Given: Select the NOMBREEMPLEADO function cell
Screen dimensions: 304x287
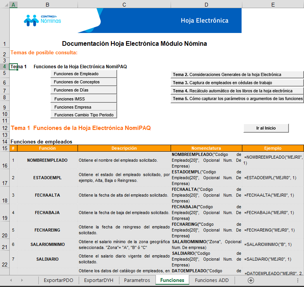Looking at the screenshot, I should point(47,160).
